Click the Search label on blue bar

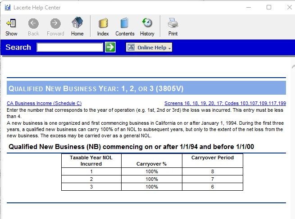18,47
